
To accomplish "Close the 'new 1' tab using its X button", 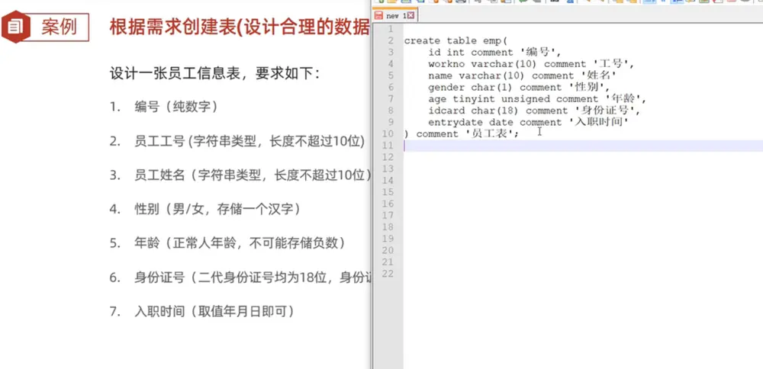I will [410, 15].
